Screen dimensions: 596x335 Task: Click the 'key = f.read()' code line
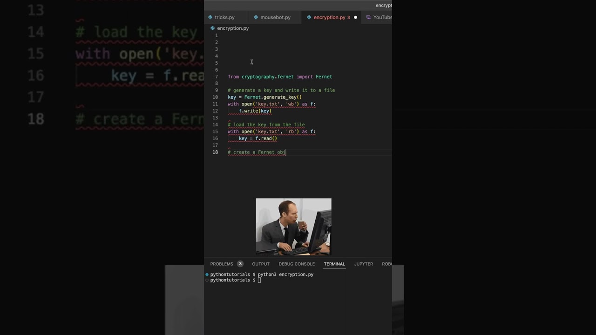pyautogui.click(x=258, y=138)
